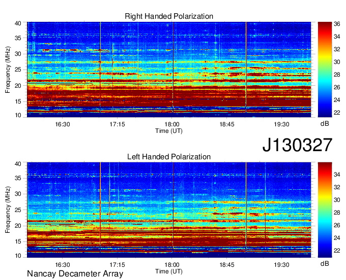The height and width of the screenshot is (280, 346).
Task: Click 34 dB value on Left Handed color bar
Action: (337, 174)
